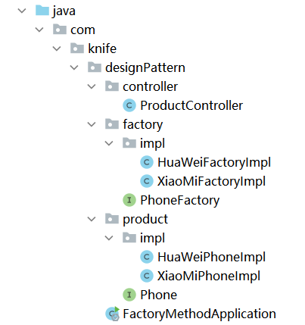Collapse the java folder chevron

pyautogui.click(x=22, y=11)
